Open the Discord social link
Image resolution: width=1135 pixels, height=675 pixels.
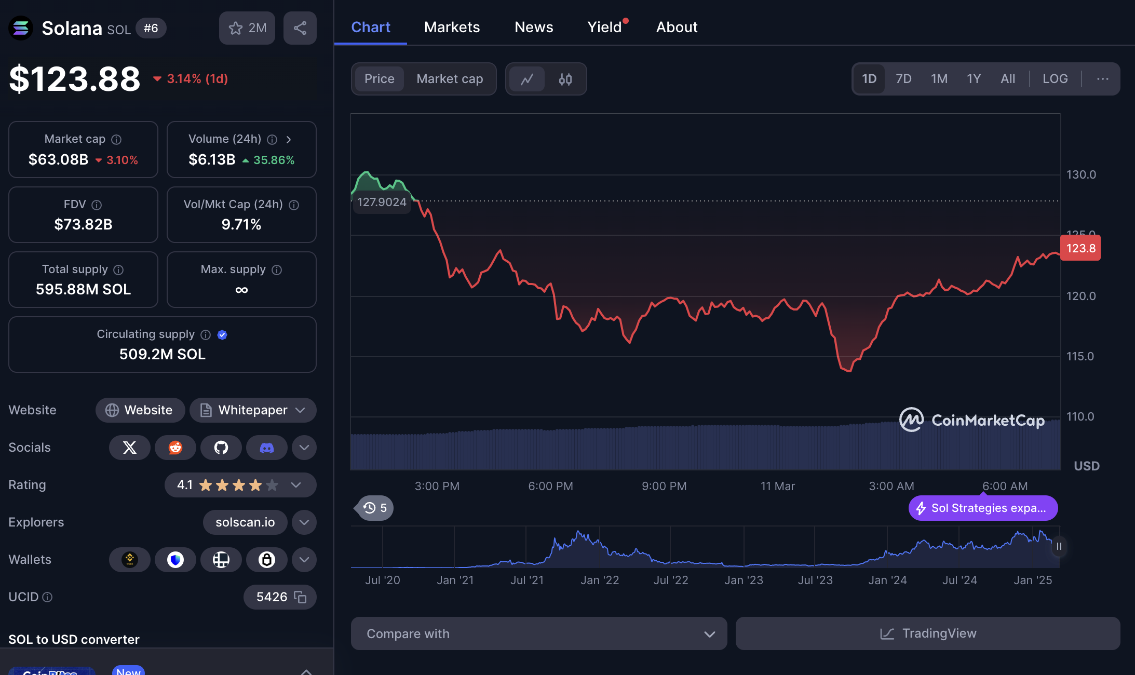(x=267, y=448)
